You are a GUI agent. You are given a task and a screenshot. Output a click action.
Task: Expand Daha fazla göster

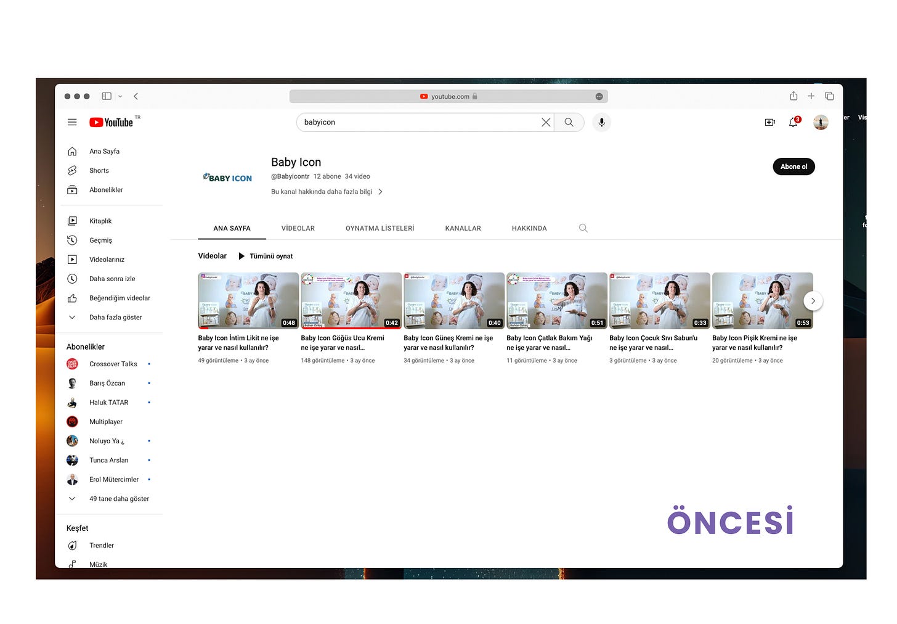[x=114, y=317]
